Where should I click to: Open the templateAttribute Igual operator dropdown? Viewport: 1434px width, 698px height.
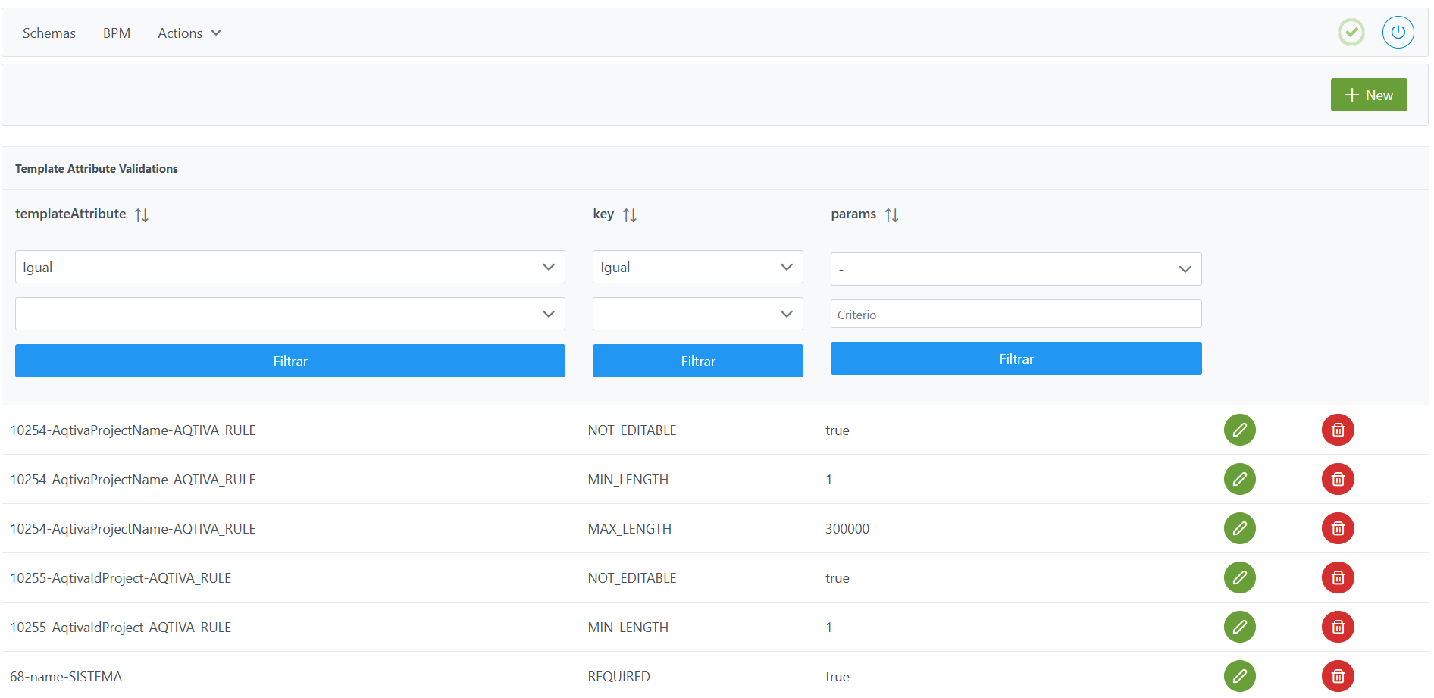(290, 267)
